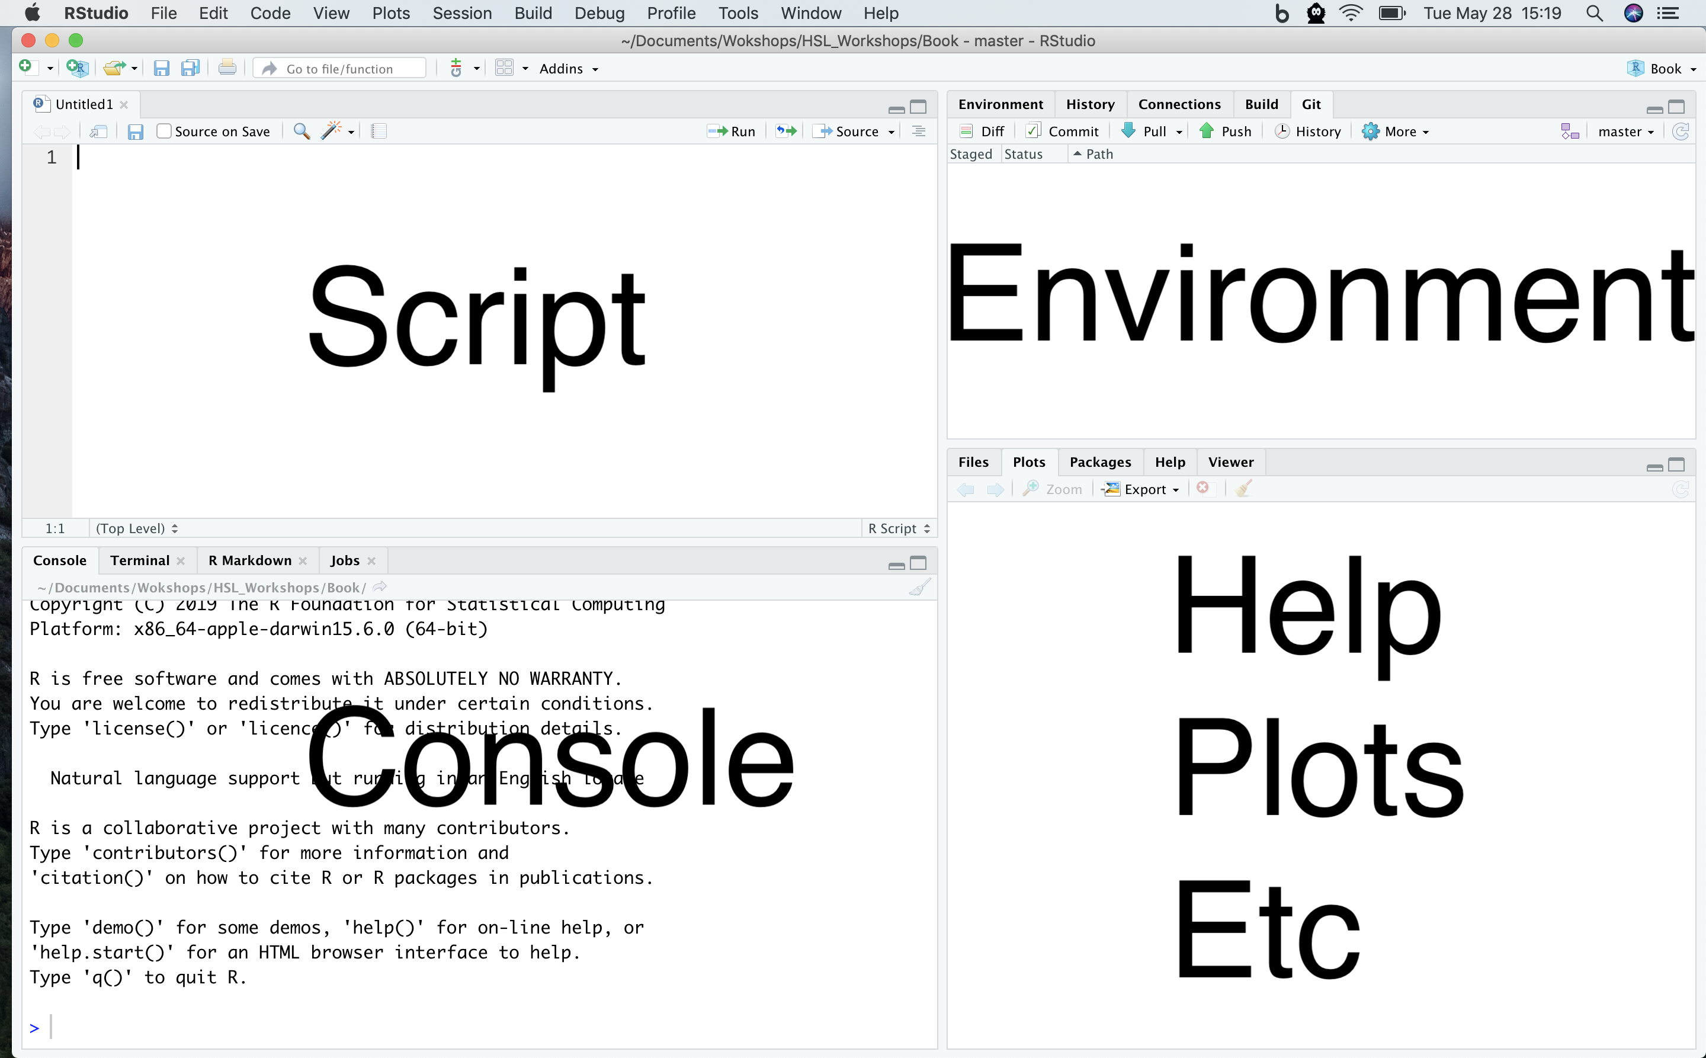Open the (Top Level) scope selector

[x=136, y=528]
